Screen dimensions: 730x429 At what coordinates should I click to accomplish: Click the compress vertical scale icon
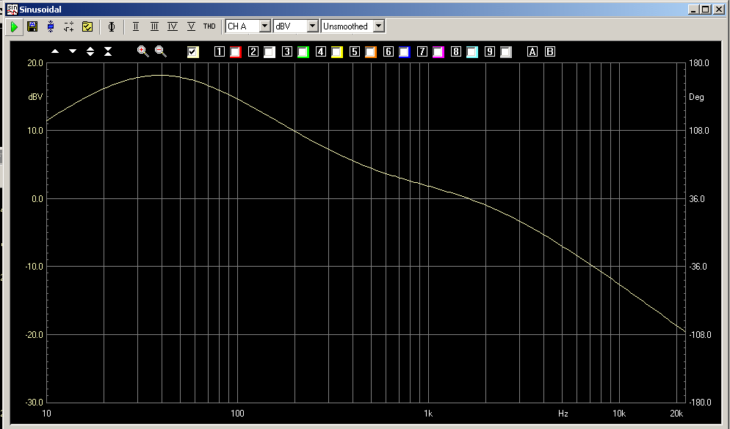[108, 51]
